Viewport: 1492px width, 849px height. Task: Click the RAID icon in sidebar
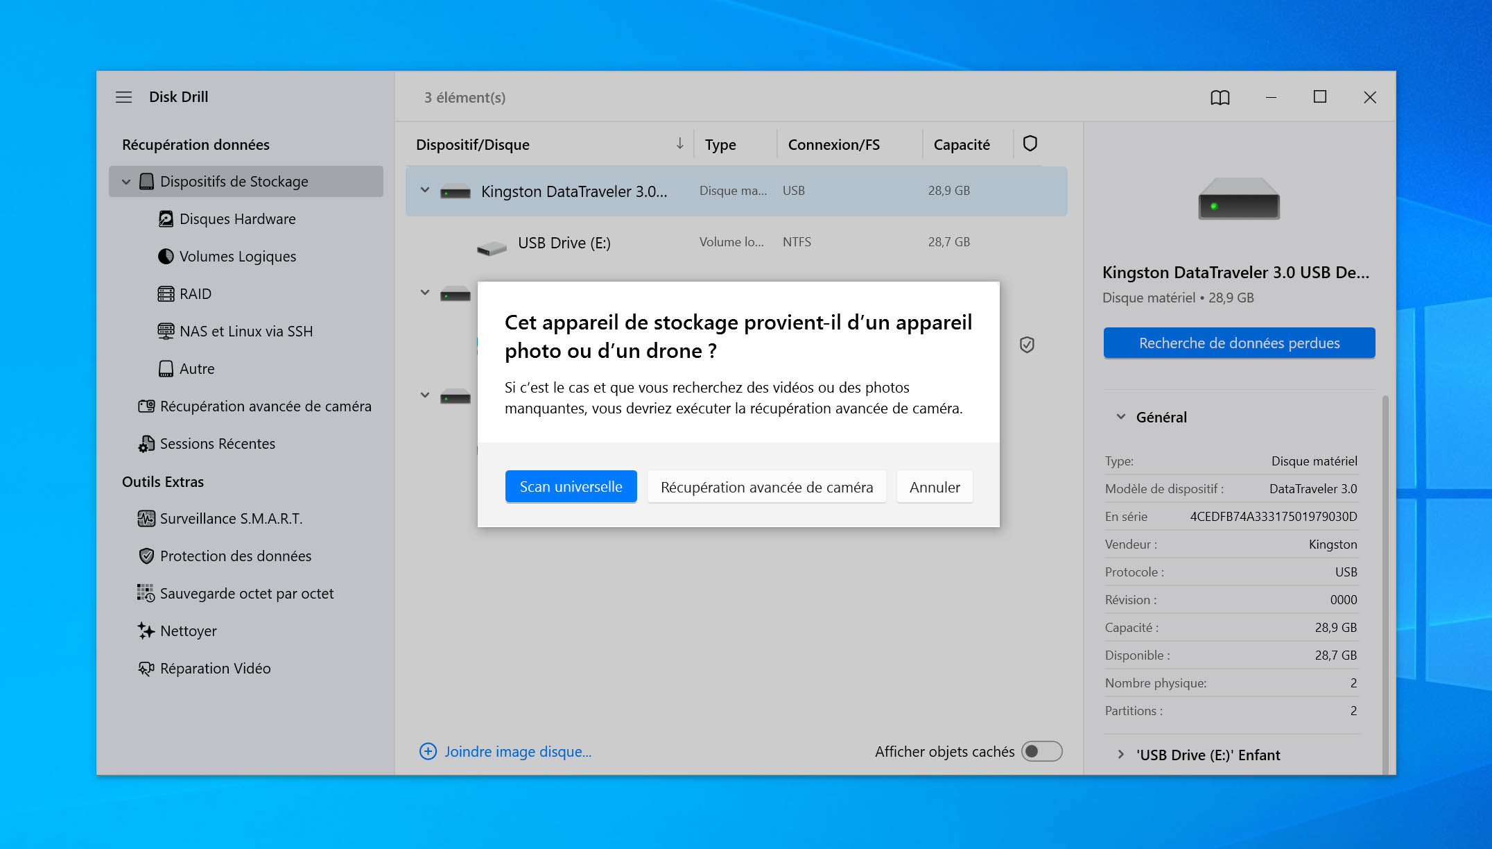[x=166, y=294]
